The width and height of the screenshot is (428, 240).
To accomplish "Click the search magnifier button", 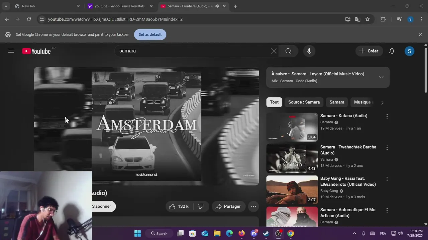I will [288, 51].
